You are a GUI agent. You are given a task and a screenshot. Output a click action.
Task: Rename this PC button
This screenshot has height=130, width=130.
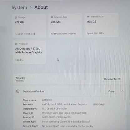pos(112,79)
